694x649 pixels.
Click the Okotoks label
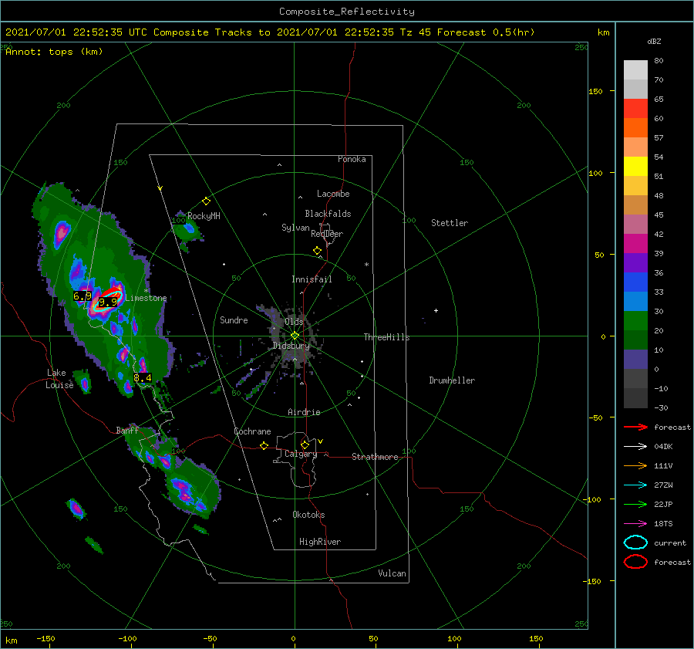coord(308,515)
